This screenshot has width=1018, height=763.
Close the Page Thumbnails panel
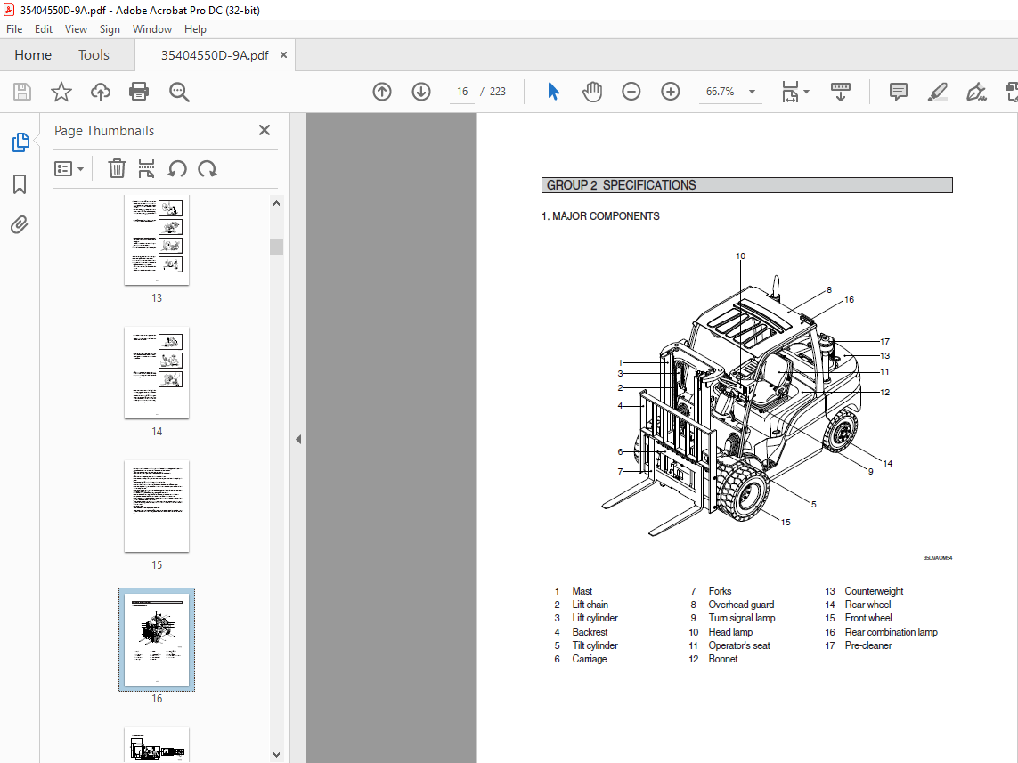click(265, 130)
